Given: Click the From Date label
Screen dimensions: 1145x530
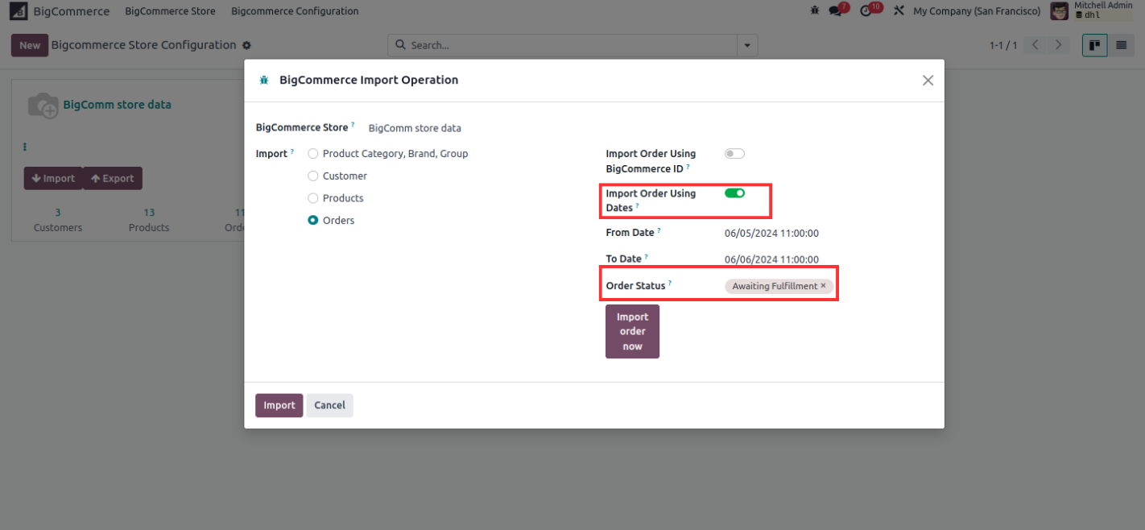Looking at the screenshot, I should 630,232.
